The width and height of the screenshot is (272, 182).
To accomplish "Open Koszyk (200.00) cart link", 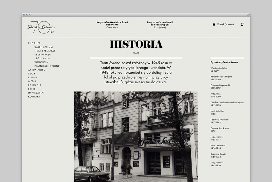I will coord(225,24).
